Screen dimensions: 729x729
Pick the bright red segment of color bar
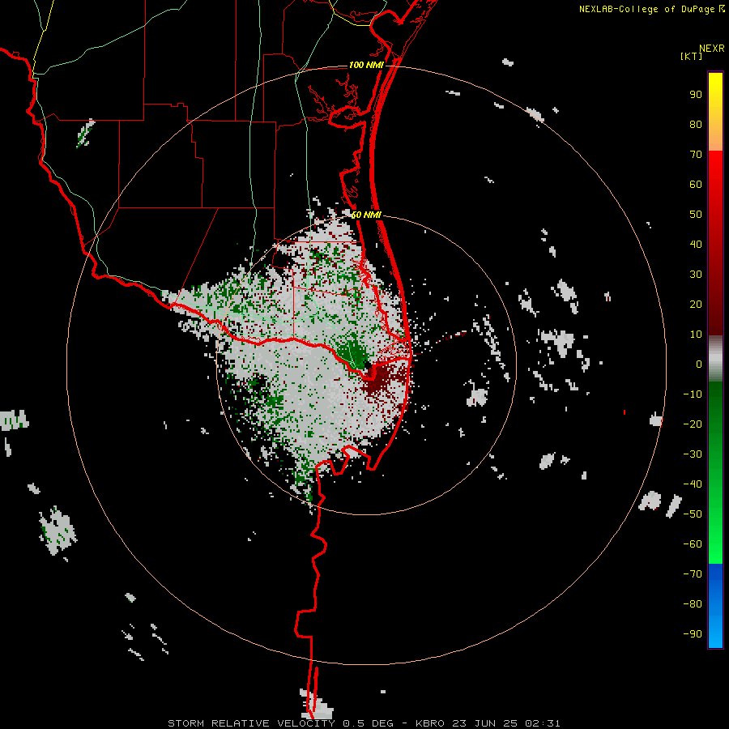pos(715,243)
